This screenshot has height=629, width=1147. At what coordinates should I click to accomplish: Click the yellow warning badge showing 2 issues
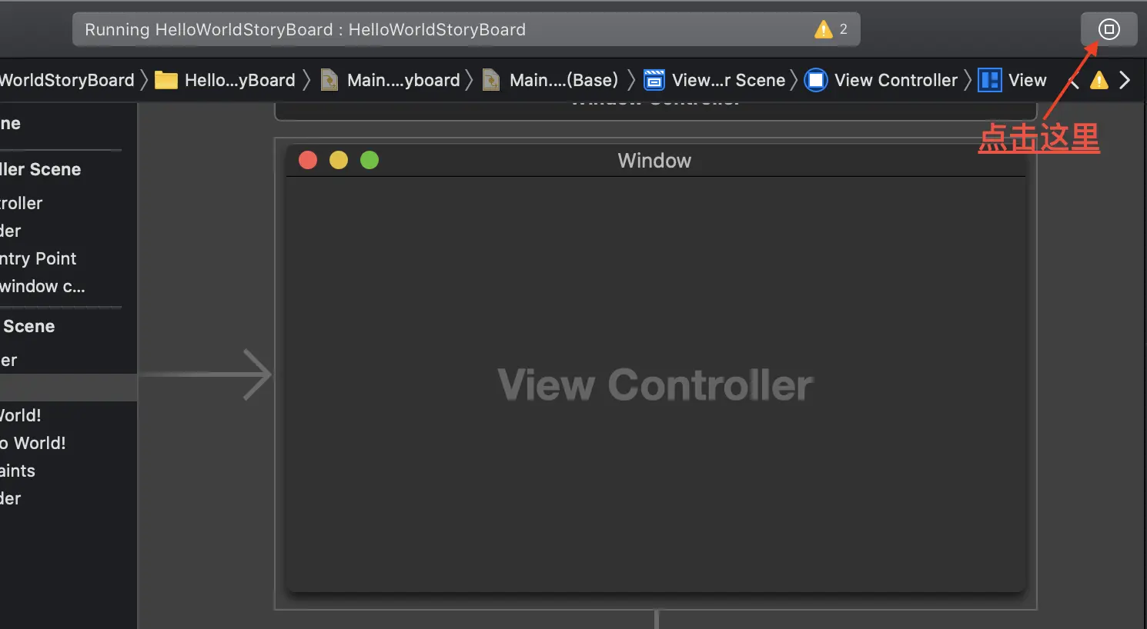[830, 28]
